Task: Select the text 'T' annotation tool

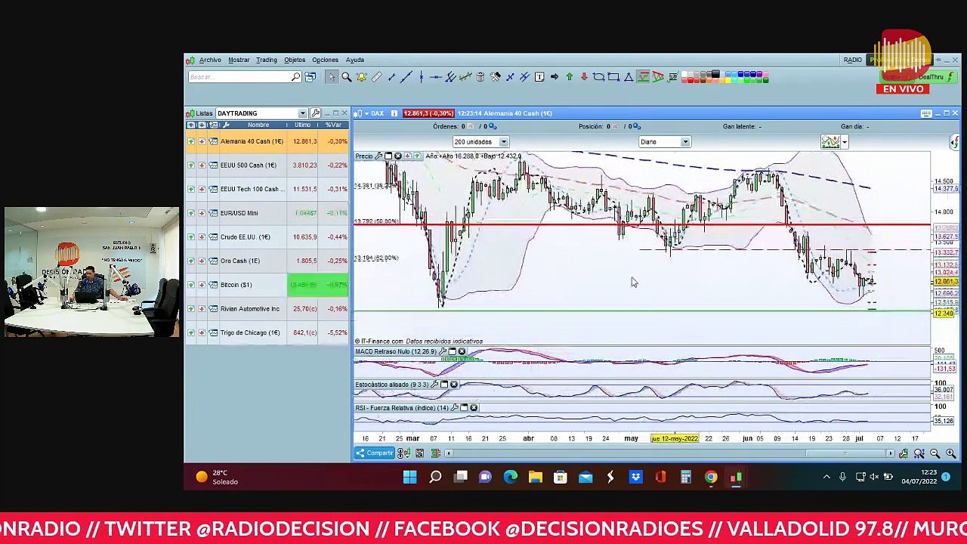Action: click(539, 77)
